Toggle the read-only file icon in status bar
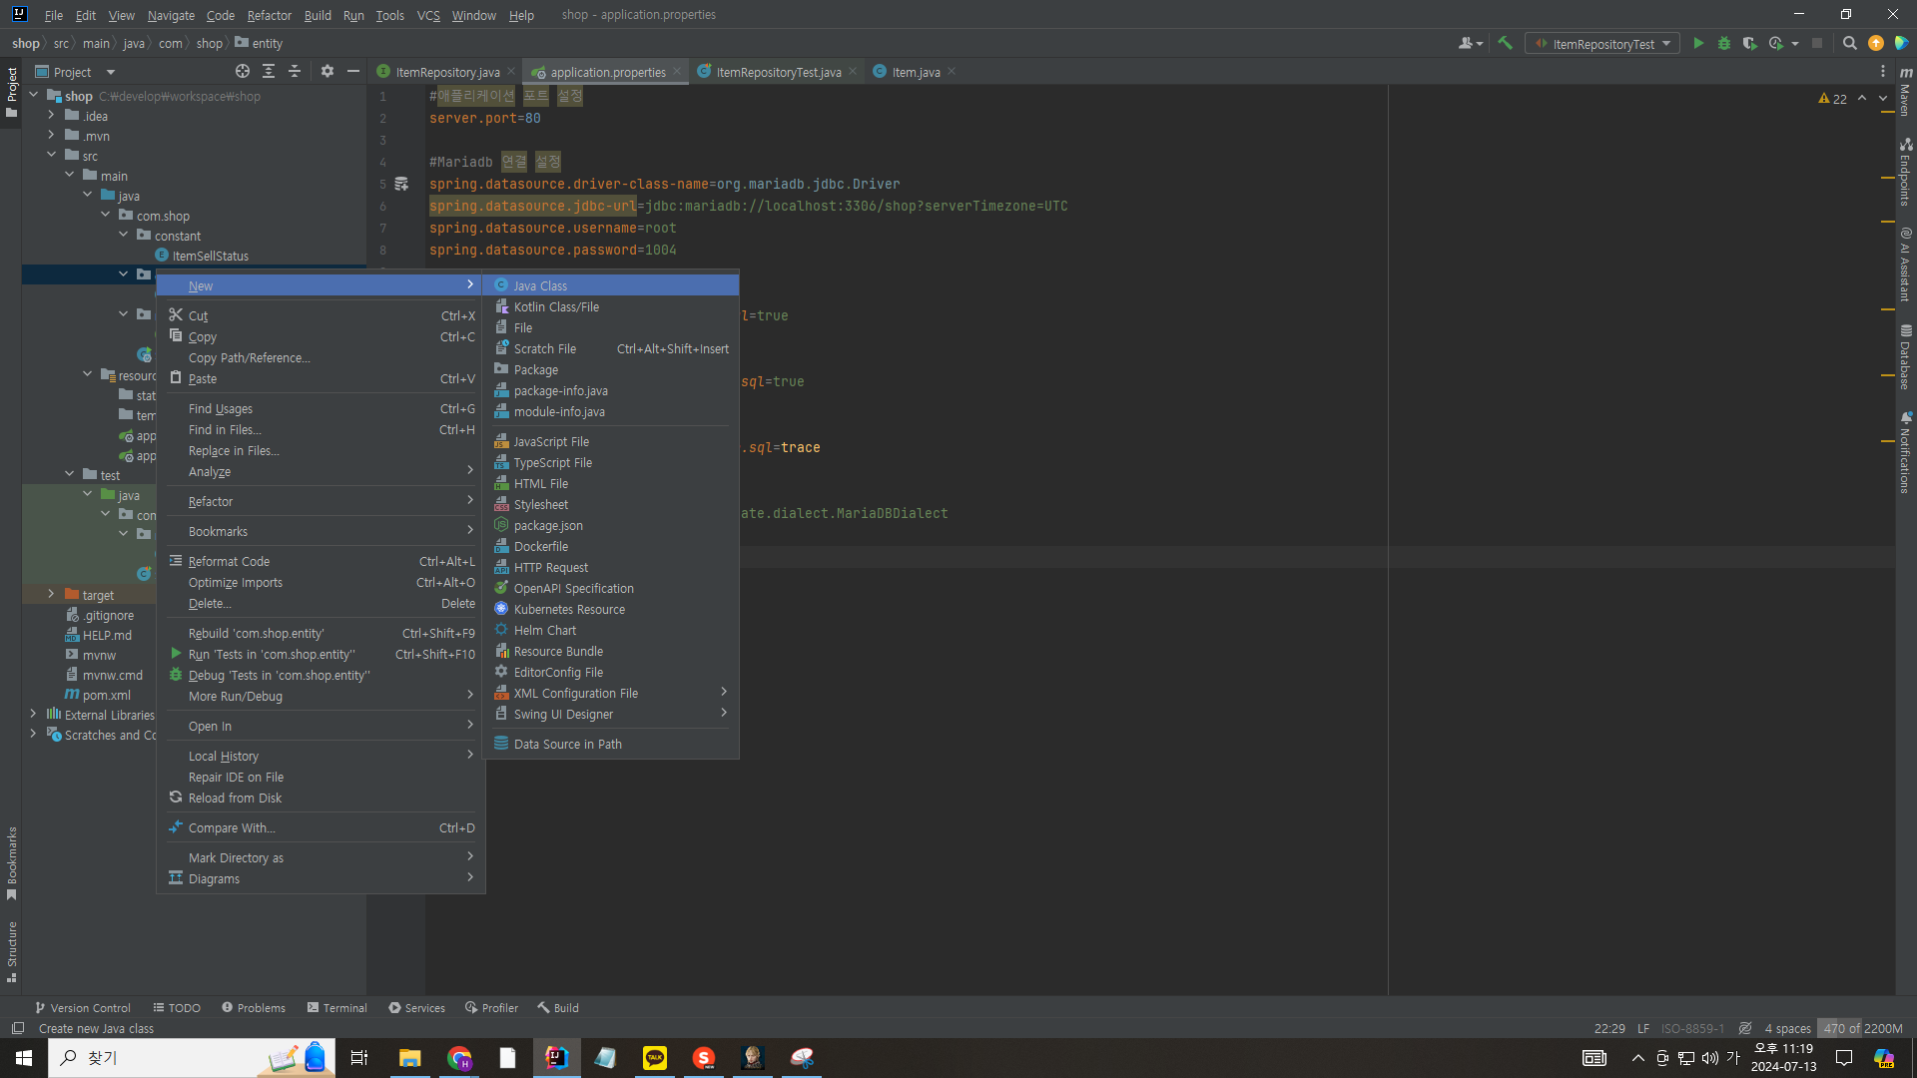This screenshot has height=1078, width=1917. click(1745, 1028)
